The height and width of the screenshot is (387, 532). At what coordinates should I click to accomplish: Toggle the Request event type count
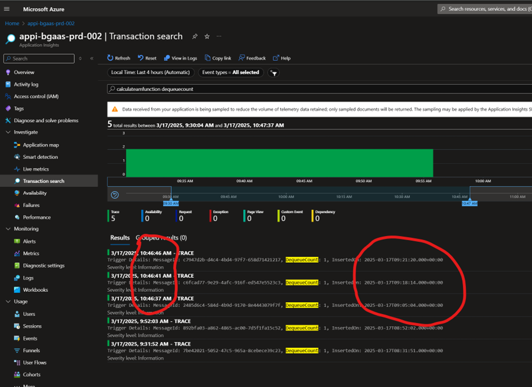pos(184,216)
